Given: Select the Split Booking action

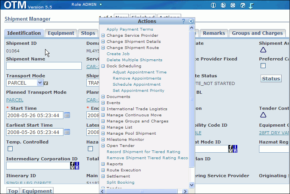Looking at the screenshot, I should [120, 182].
